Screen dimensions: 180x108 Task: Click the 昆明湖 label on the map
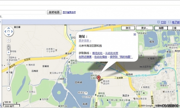[x=78, y=83]
